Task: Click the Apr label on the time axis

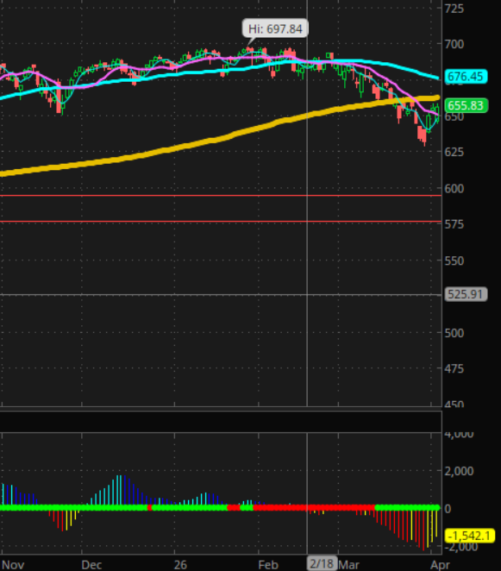Action: coord(440,565)
